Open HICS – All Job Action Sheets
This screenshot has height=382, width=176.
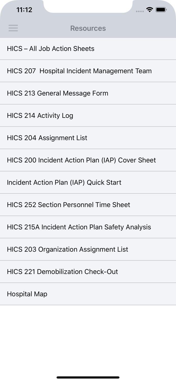click(51, 49)
